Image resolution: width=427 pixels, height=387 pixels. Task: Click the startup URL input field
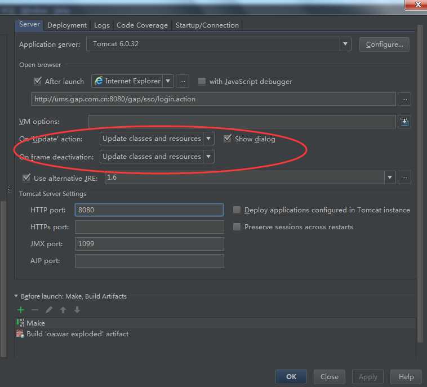(213, 99)
